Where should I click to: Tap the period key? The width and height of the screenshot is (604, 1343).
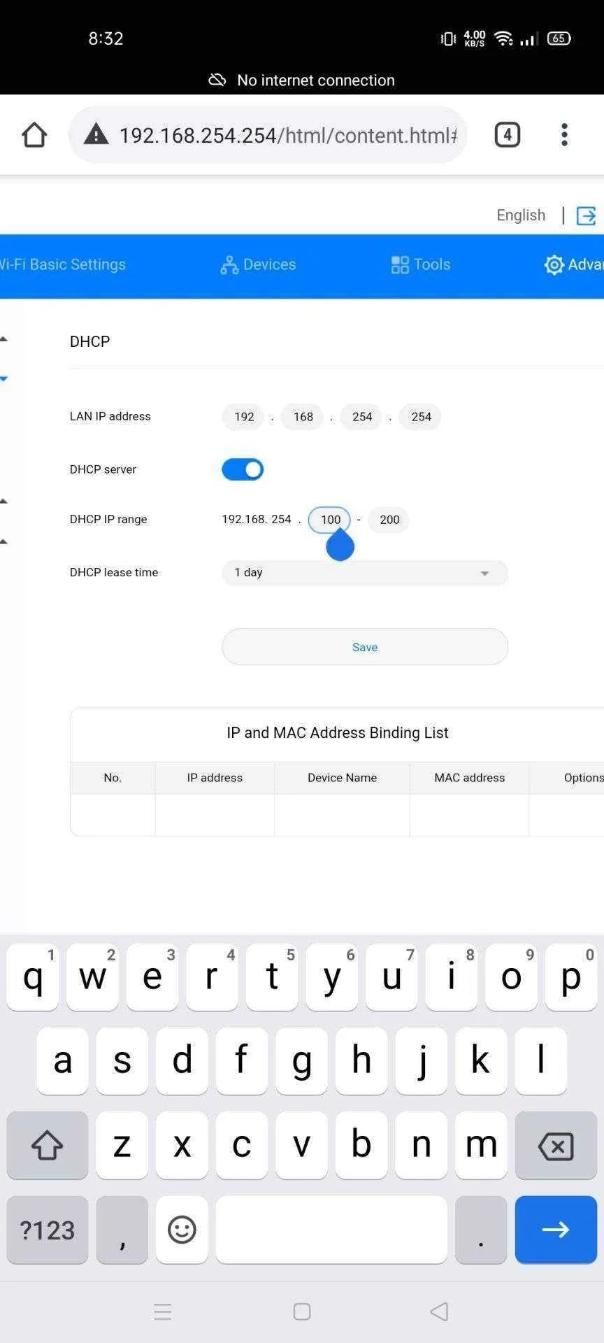(481, 1229)
